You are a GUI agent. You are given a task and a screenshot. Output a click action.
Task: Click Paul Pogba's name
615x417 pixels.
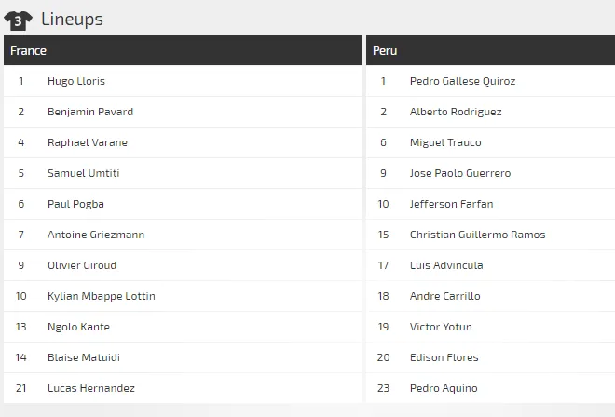tap(75, 204)
